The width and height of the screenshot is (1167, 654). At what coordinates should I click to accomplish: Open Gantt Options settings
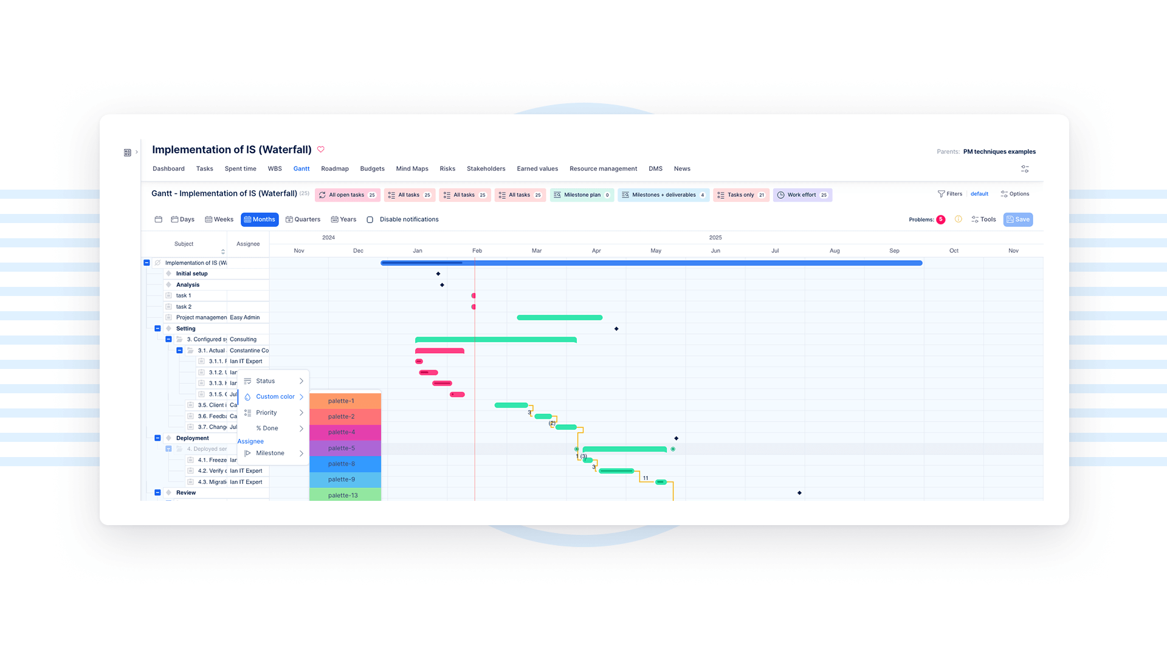(1014, 194)
